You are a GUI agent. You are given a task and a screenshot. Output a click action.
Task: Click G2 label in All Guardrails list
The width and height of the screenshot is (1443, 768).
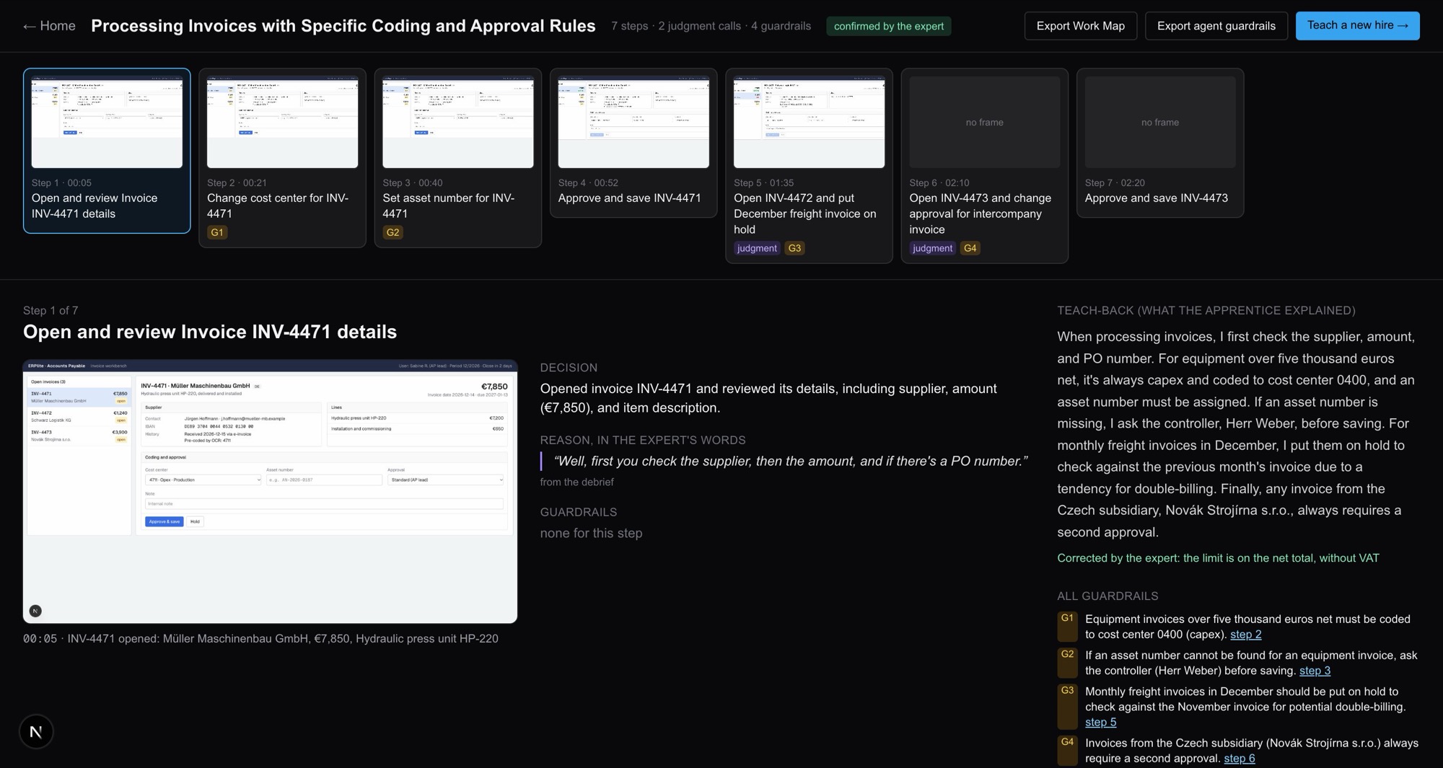(x=1067, y=662)
